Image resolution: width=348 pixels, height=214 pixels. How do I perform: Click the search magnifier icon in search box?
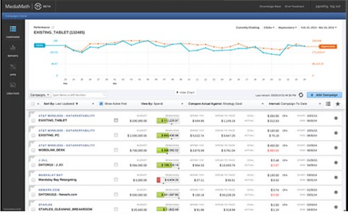(104, 95)
